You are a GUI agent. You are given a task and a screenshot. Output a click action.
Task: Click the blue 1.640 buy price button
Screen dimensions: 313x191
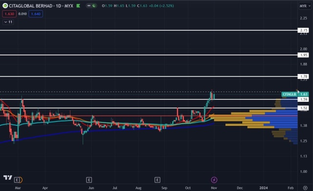pos(36,14)
